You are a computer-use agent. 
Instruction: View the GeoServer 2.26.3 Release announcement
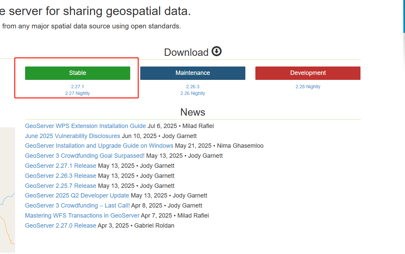pyautogui.click(x=61, y=176)
